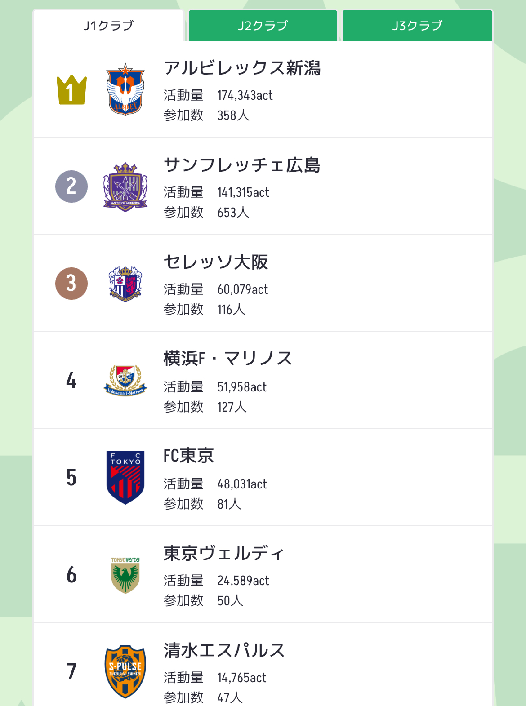Open セレッソ大阪 club name
The image size is (526, 706).
coord(216,262)
